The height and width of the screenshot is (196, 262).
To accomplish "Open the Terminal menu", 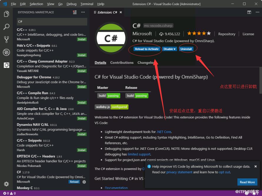I will pyautogui.click(x=87, y=4).
